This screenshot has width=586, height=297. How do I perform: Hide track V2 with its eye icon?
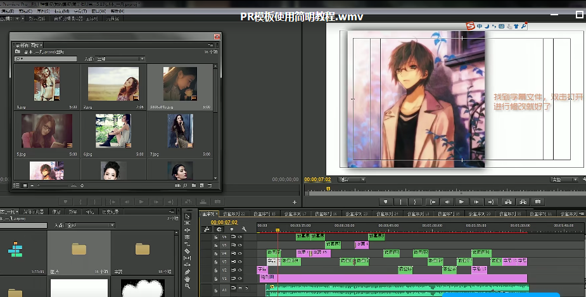pos(240,270)
